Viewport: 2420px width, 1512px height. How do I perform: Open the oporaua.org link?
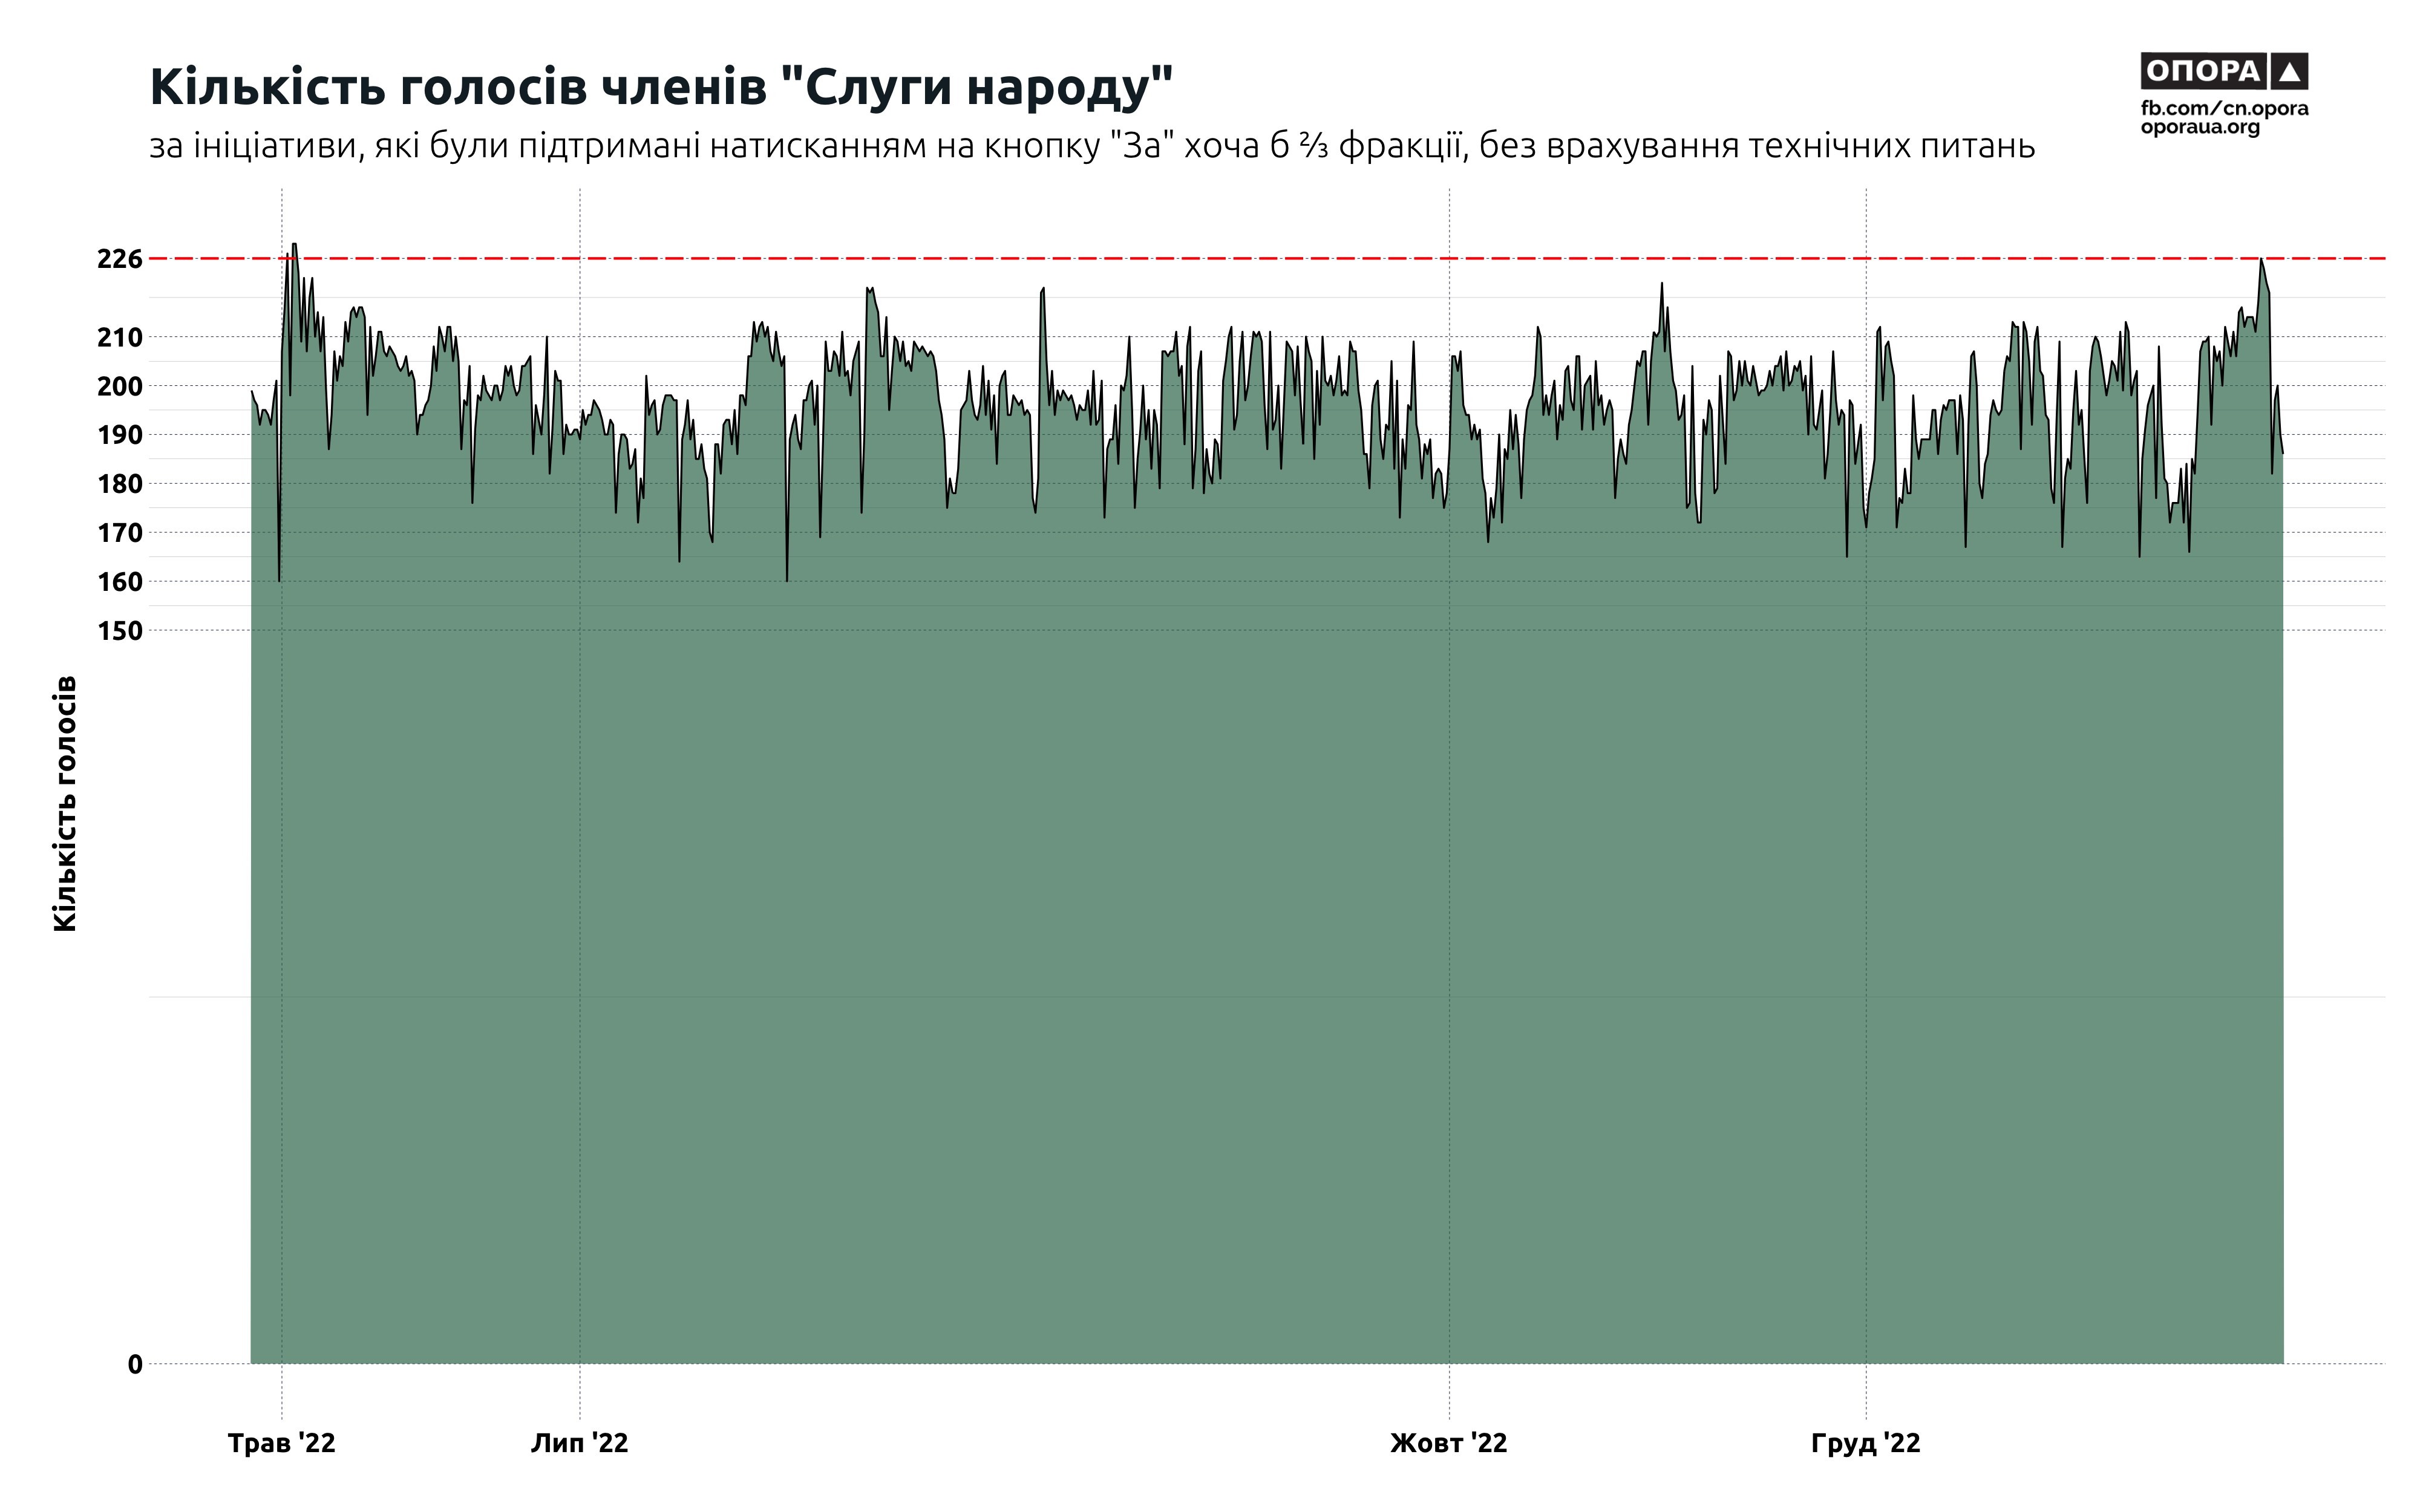(x=2200, y=128)
